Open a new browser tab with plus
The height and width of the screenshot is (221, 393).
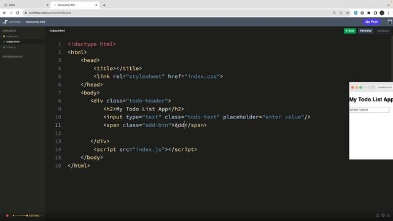[x=104, y=5]
